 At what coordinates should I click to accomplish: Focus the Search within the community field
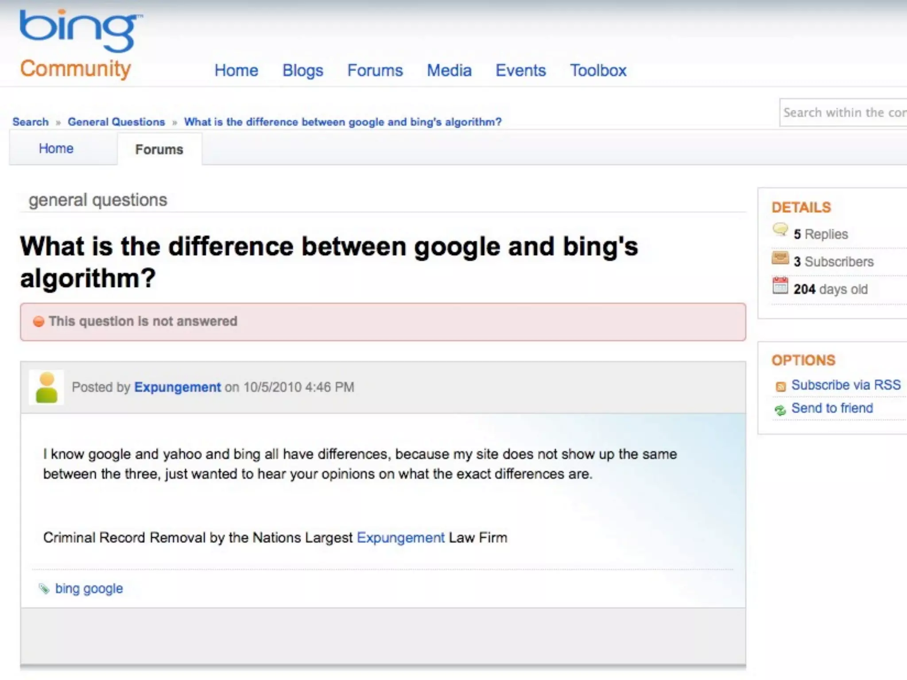point(844,112)
